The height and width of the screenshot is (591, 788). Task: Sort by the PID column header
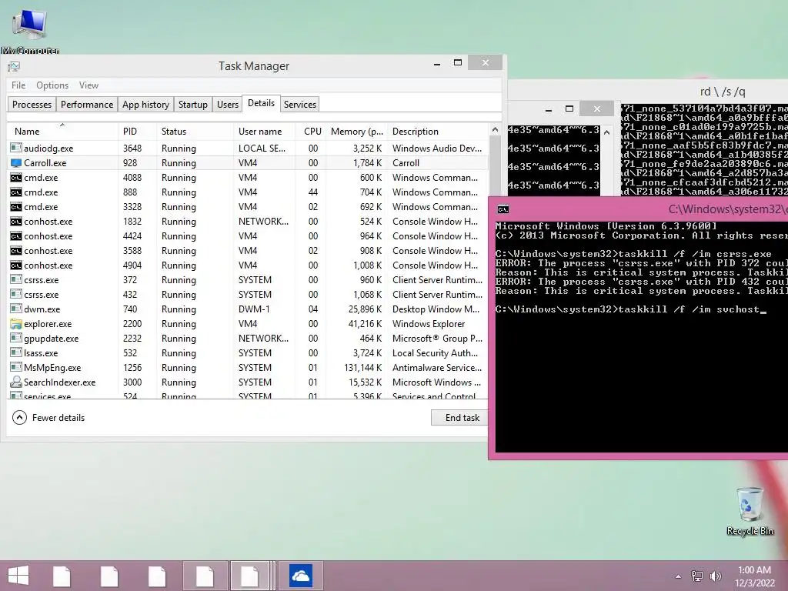[x=137, y=131]
